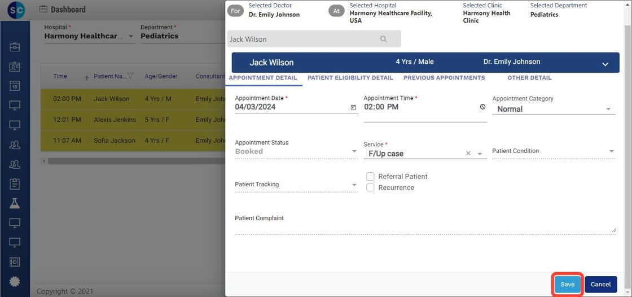This screenshot has width=632, height=297.
Task: Click the search magnifier icon beside Jack Wilson
Action: pyautogui.click(x=384, y=39)
